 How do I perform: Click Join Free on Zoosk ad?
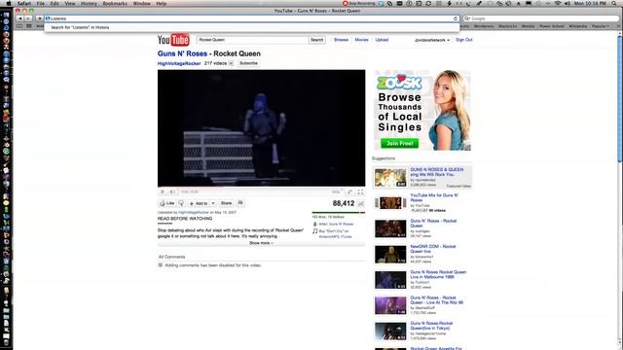coord(400,143)
